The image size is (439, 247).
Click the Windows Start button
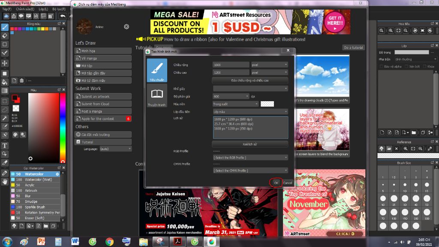tap(7, 241)
